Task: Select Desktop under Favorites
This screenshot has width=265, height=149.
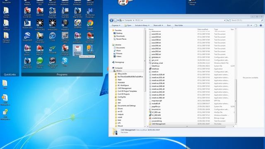Action: pos(118,33)
